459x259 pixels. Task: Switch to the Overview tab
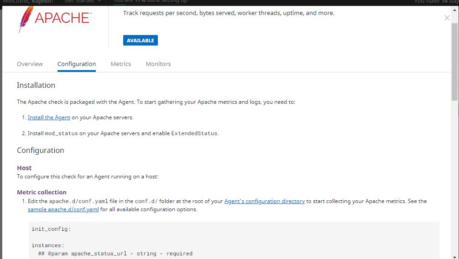pyautogui.click(x=30, y=64)
